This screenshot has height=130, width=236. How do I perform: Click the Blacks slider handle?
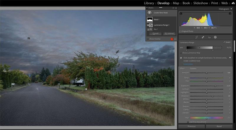207,103
